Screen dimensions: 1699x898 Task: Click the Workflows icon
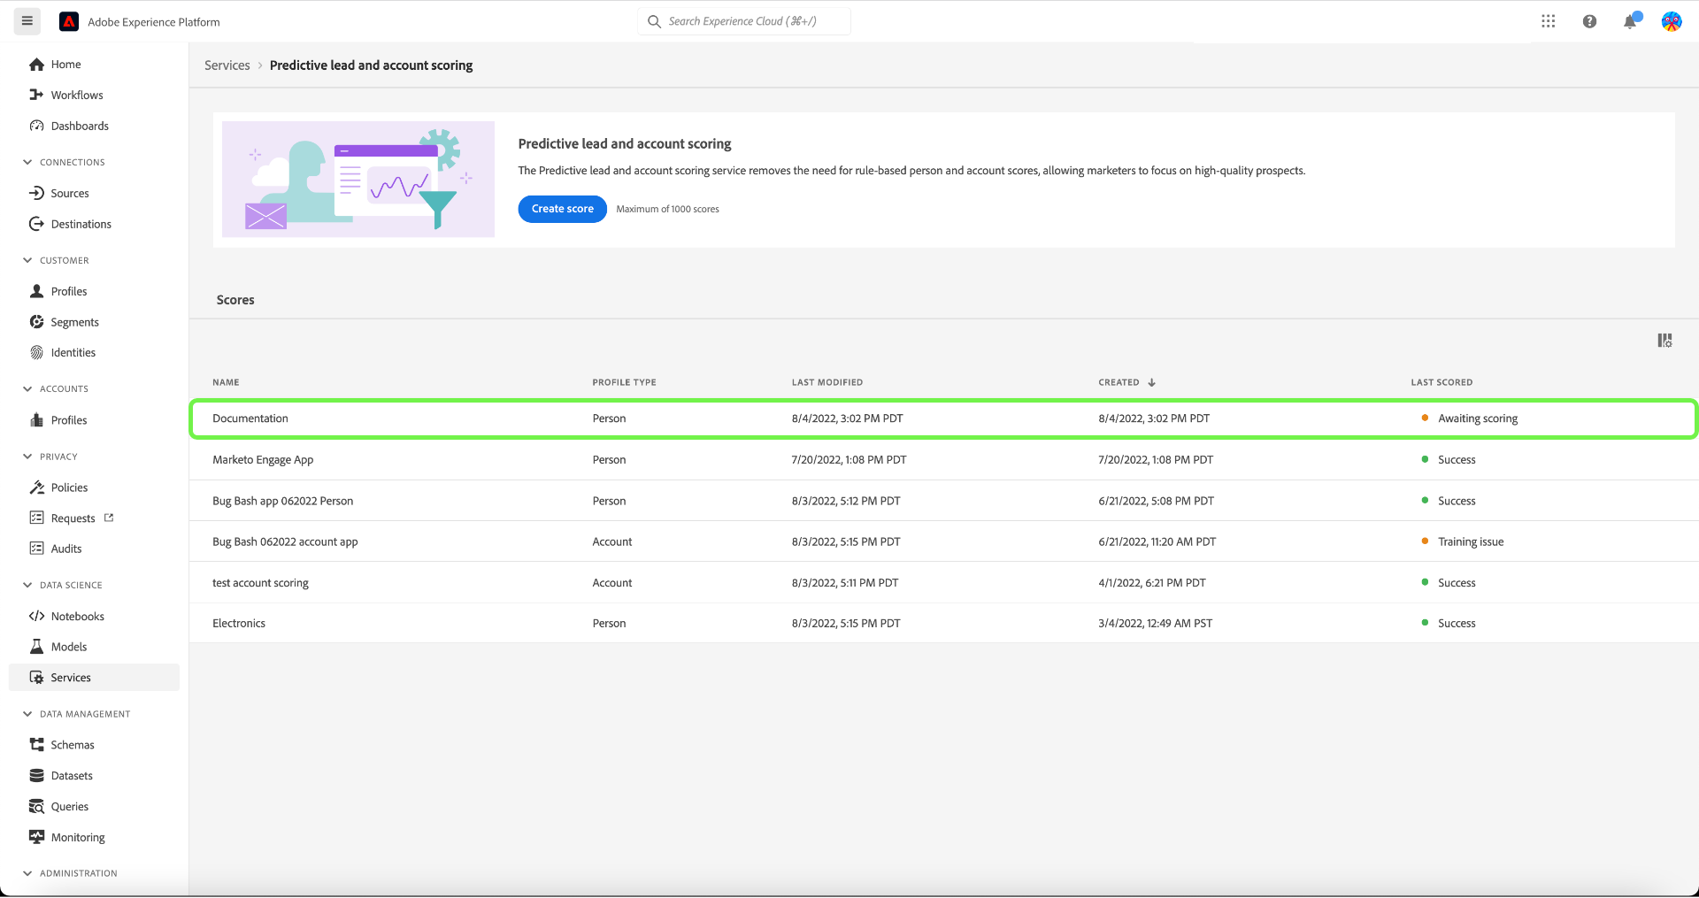(x=36, y=95)
